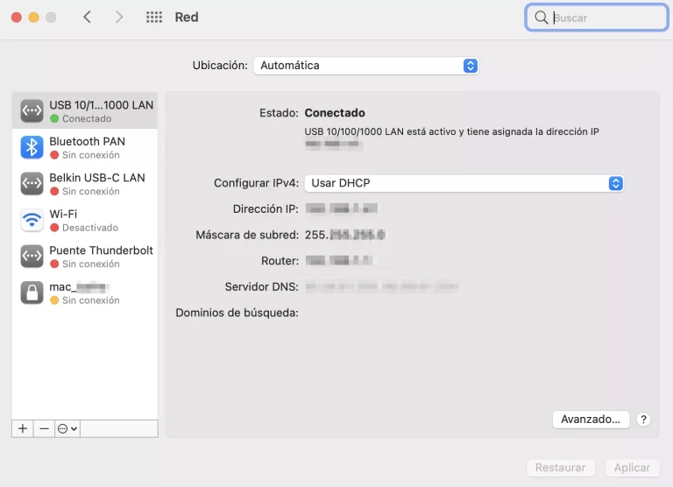Remove the selected network service
Screen dimensions: 673x487
point(45,428)
